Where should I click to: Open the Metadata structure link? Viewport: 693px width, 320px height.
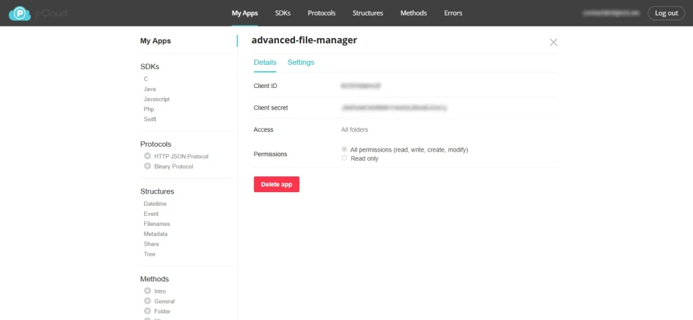(x=156, y=234)
